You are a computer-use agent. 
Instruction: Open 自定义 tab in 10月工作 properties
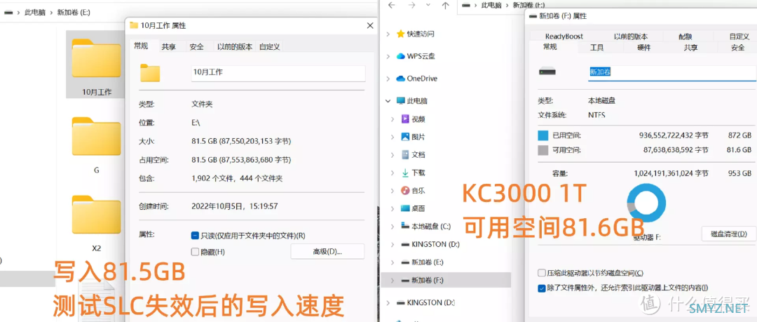(270, 47)
